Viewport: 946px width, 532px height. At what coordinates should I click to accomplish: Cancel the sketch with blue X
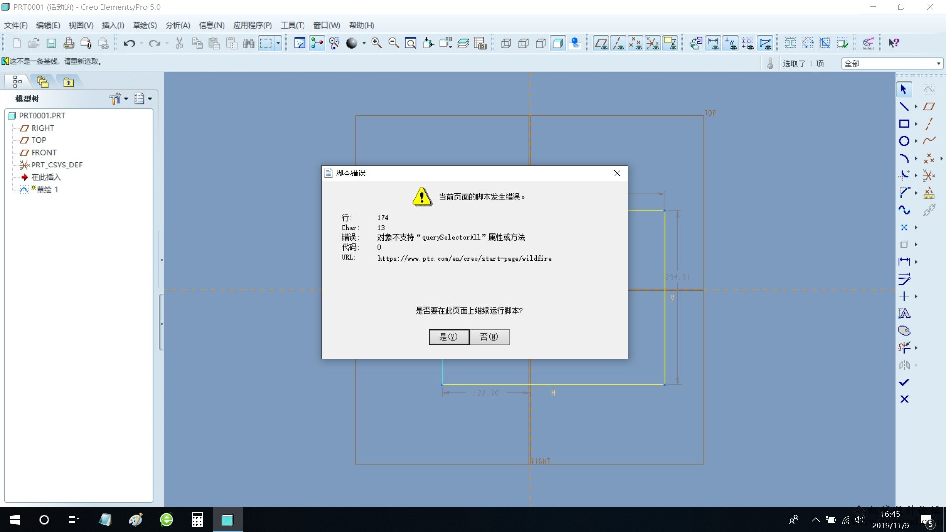904,399
